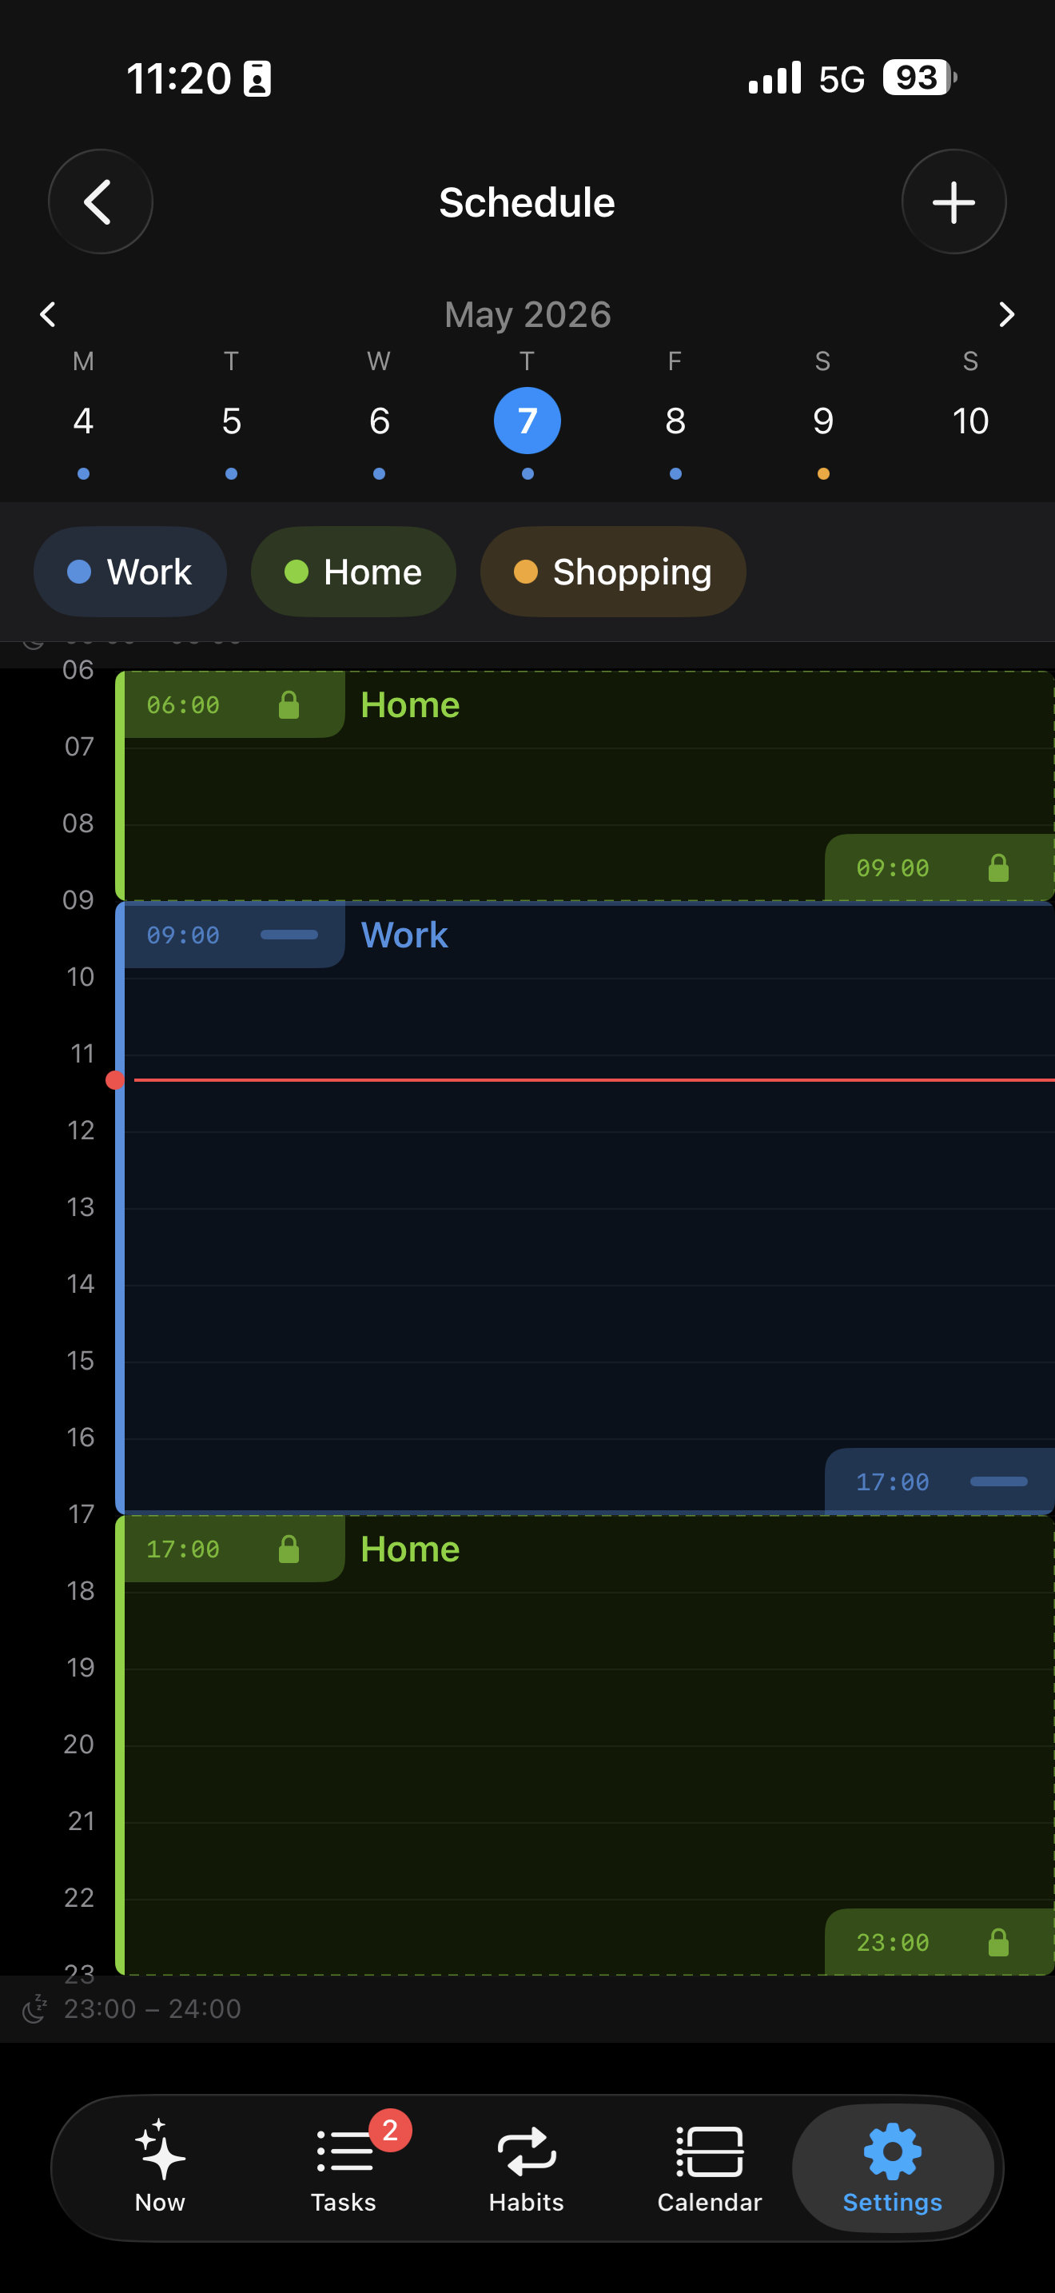The height and width of the screenshot is (2293, 1055).
Task: Select Friday 8 in week strip
Action: 675,421
